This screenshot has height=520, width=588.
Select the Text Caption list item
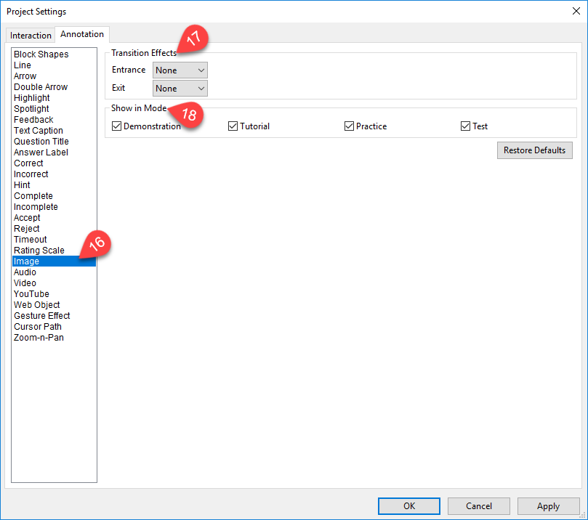click(39, 131)
